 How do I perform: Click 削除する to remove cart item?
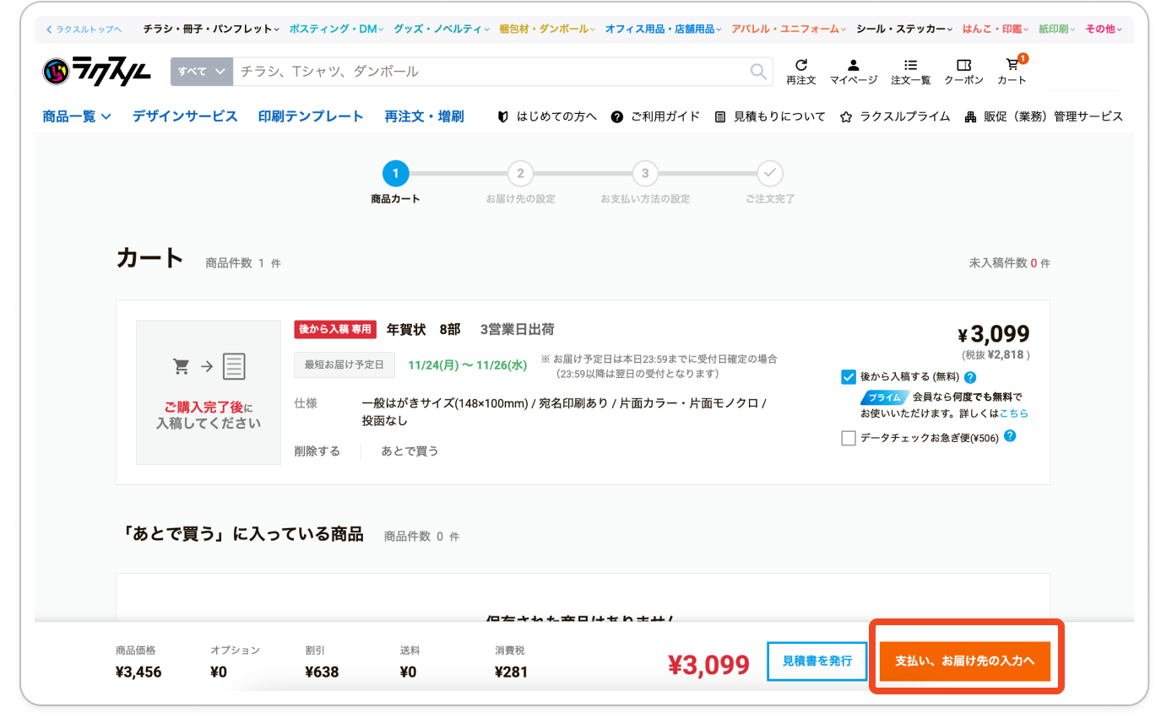coord(317,451)
